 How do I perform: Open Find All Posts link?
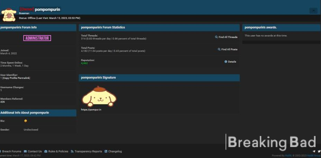point(229,49)
